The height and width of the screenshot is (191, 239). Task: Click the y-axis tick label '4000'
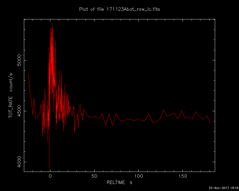click(19, 162)
